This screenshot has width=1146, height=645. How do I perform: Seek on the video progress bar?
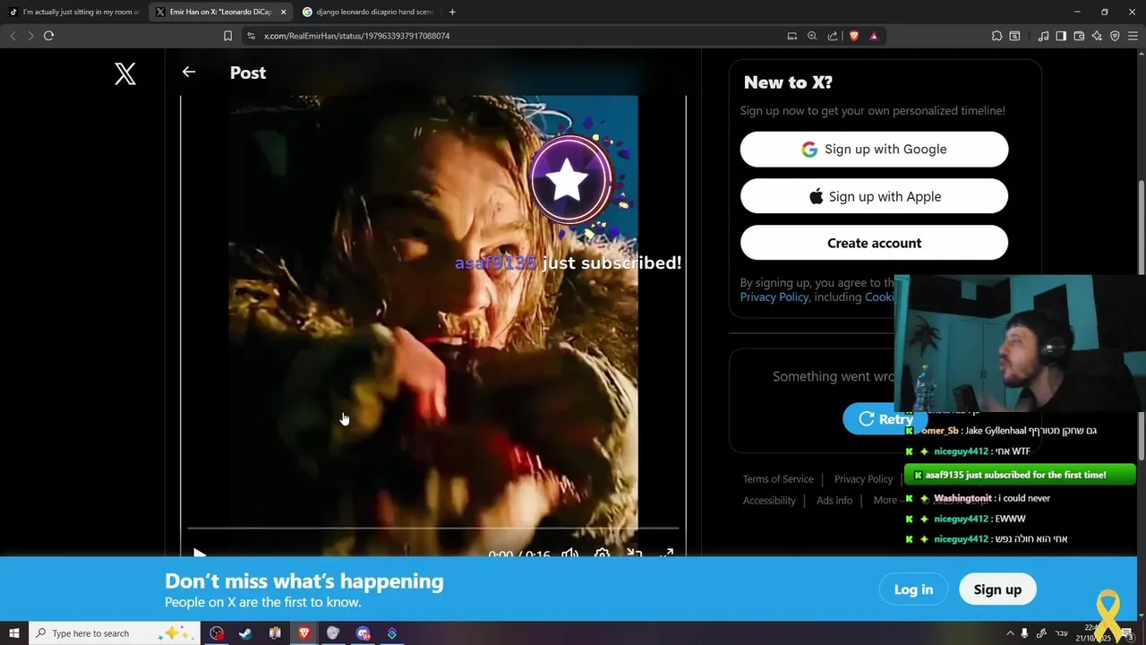(x=432, y=529)
